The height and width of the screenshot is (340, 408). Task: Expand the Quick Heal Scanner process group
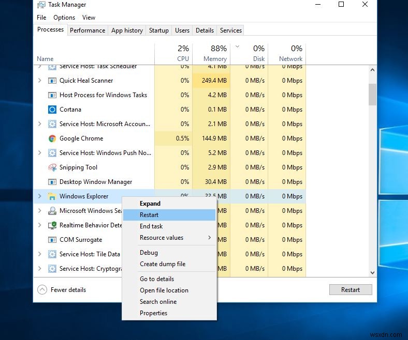[39, 81]
